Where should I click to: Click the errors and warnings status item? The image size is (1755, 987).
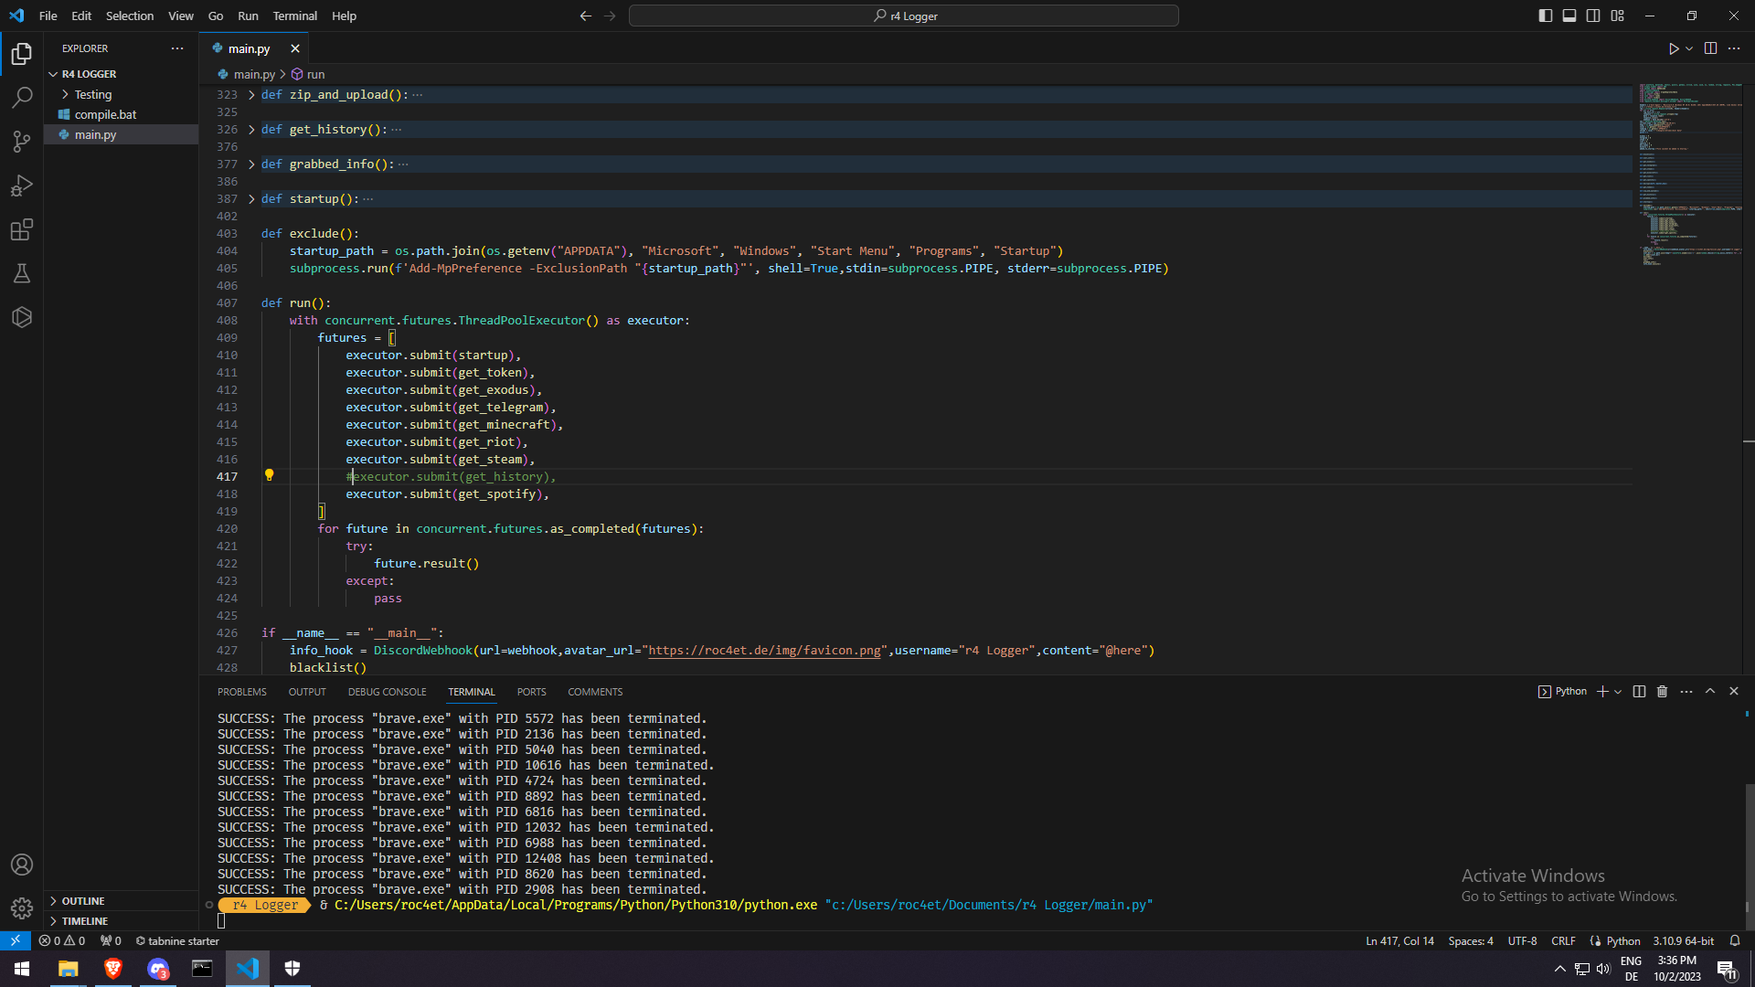click(62, 940)
